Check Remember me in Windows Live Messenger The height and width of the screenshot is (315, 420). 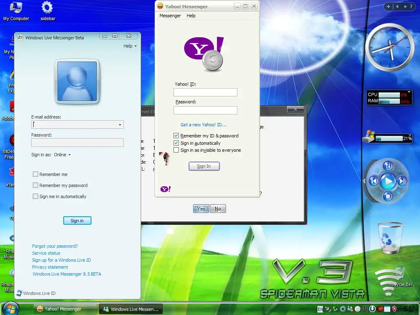(35, 174)
